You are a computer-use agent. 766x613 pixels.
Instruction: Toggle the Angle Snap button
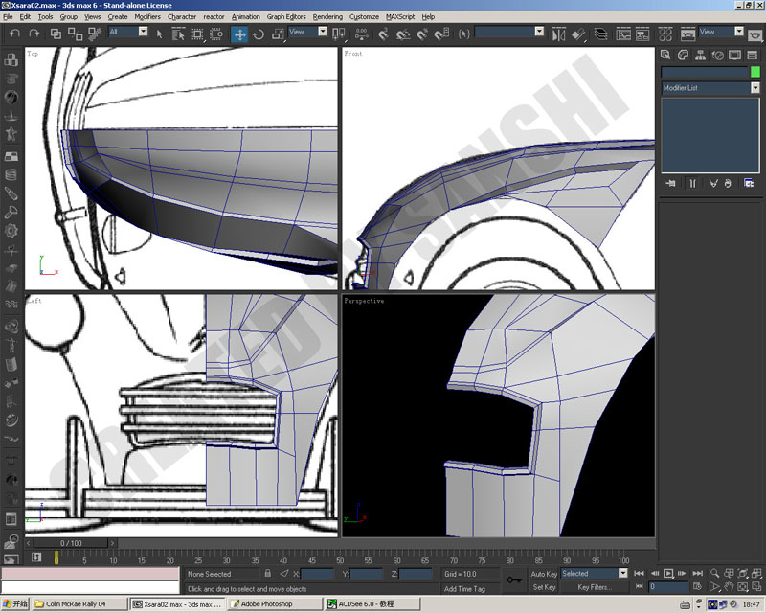click(403, 34)
